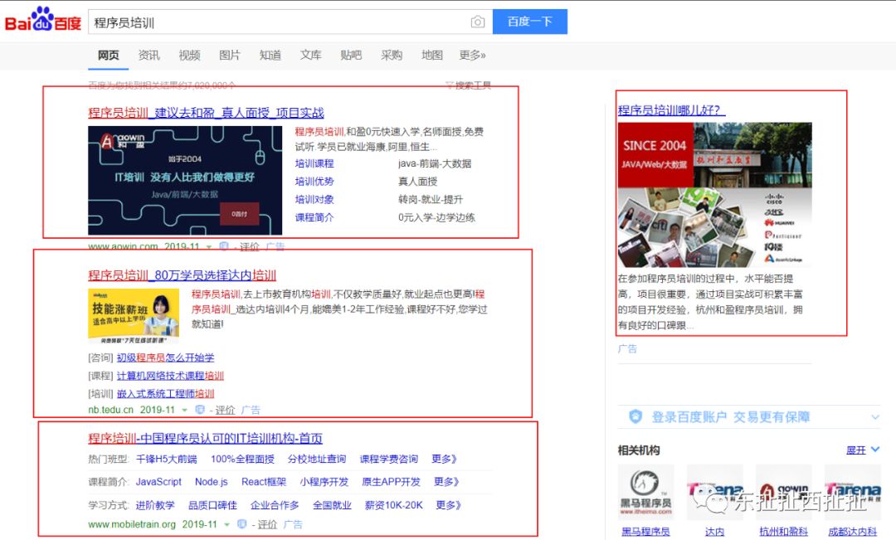Switch to the 图片 tab
This screenshot has width=896, height=540.
[x=230, y=56]
